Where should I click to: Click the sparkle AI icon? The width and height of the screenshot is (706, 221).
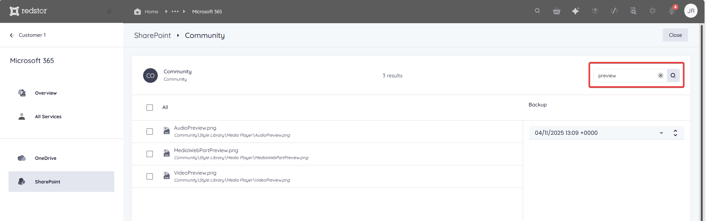pos(575,11)
